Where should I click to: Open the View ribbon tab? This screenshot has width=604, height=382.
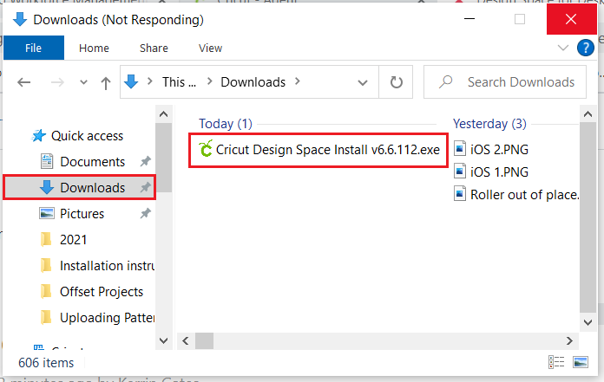click(x=210, y=48)
